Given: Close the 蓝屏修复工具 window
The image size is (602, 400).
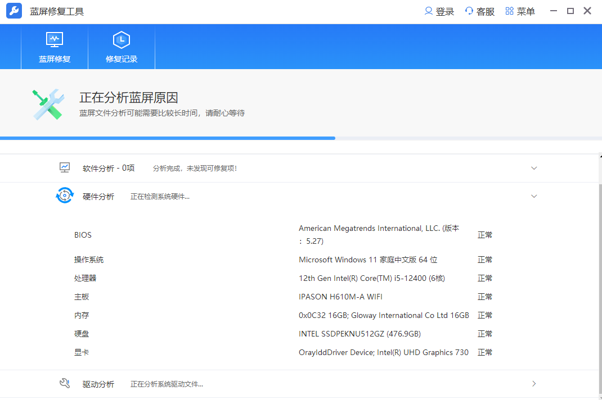Looking at the screenshot, I should [x=587, y=11].
